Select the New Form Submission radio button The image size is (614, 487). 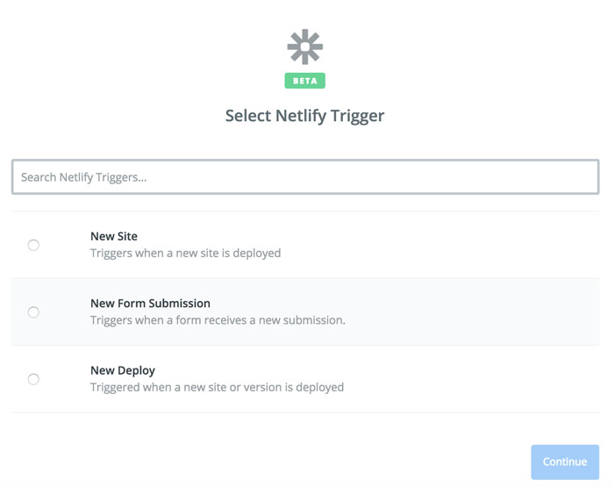33,312
